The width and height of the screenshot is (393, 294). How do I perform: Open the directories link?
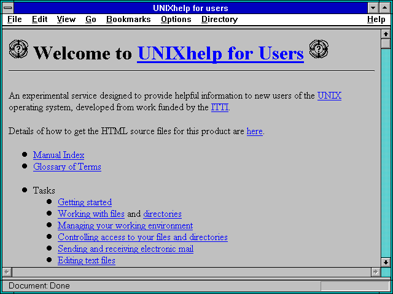pos(162,214)
